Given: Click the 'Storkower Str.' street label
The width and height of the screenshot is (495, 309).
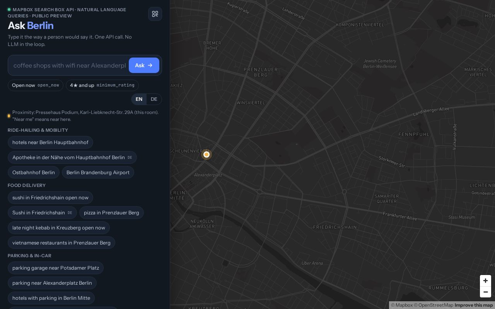Looking at the screenshot, I should click(x=392, y=162).
